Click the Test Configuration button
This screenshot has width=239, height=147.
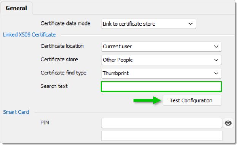coord(192,100)
